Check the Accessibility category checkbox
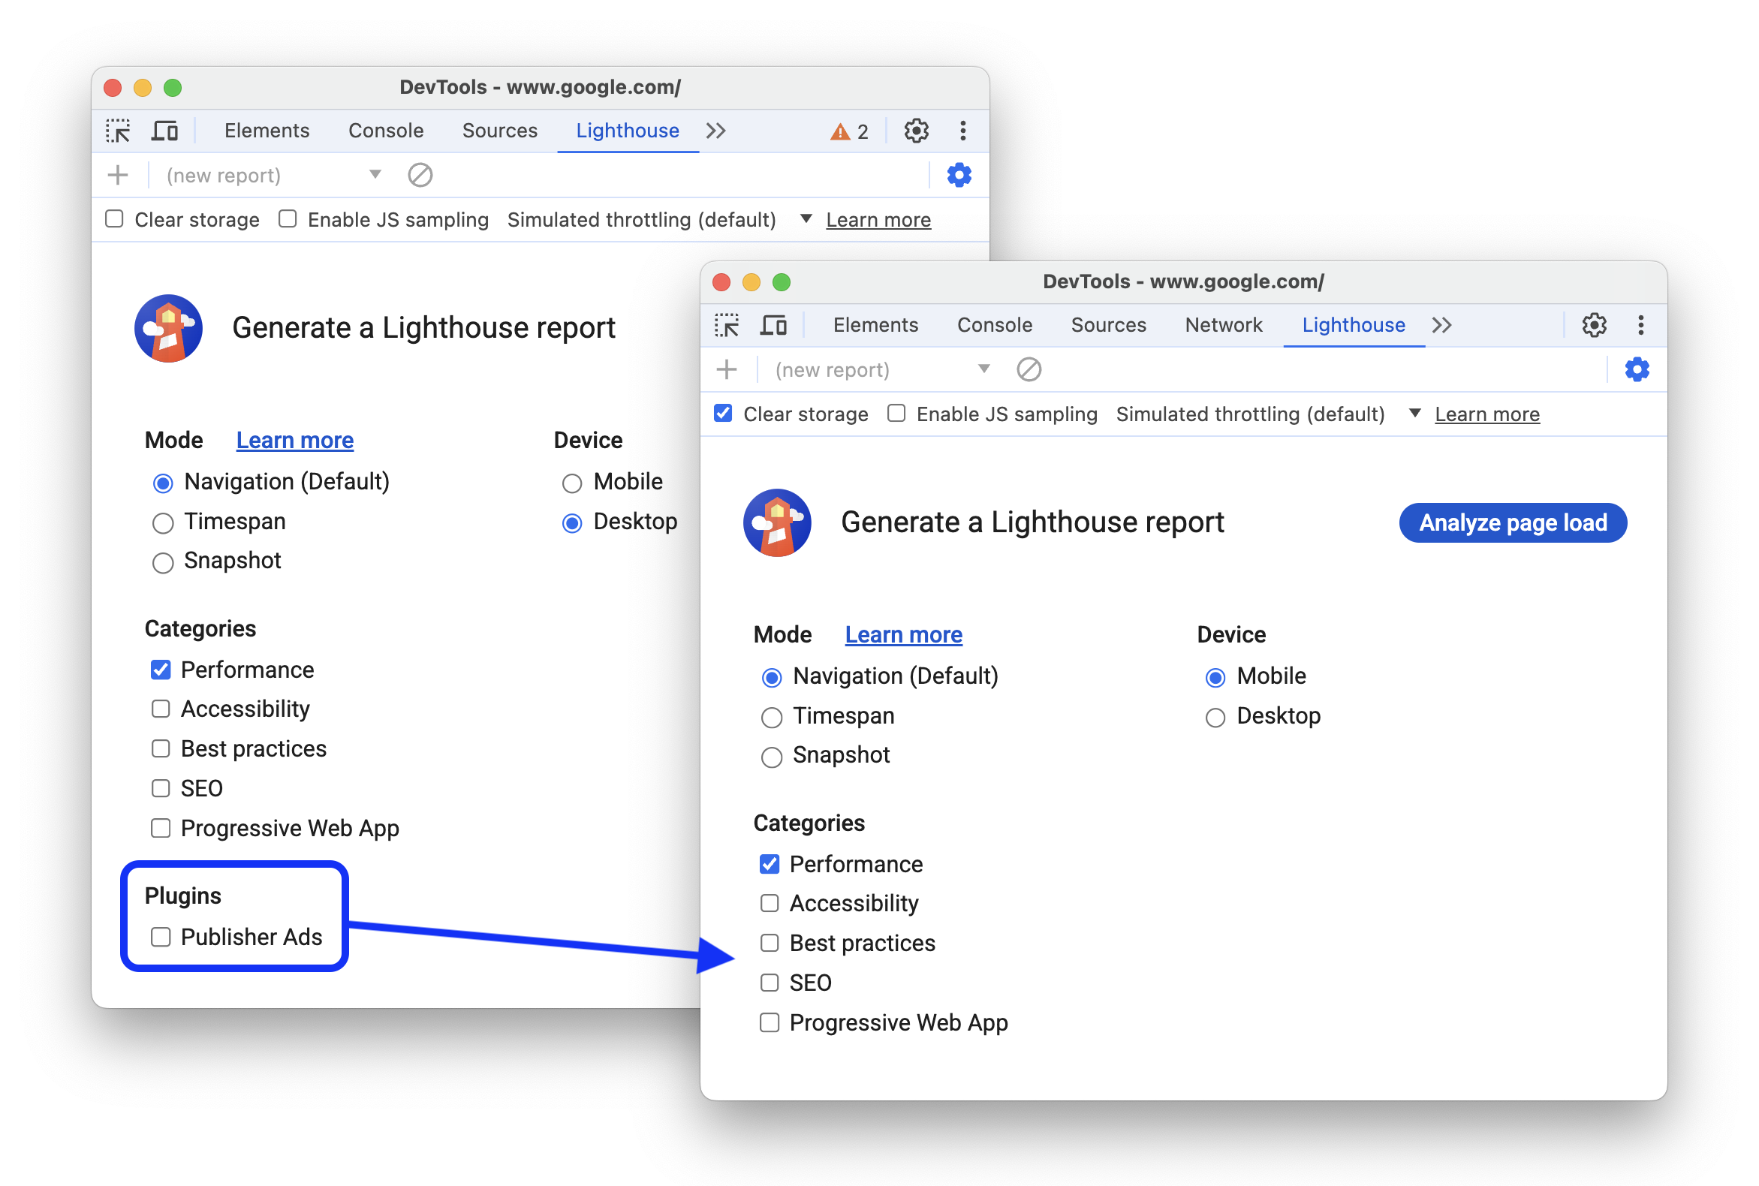The image size is (1759, 1186). pos(770,904)
